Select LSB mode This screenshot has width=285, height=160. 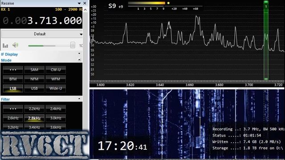(13, 88)
